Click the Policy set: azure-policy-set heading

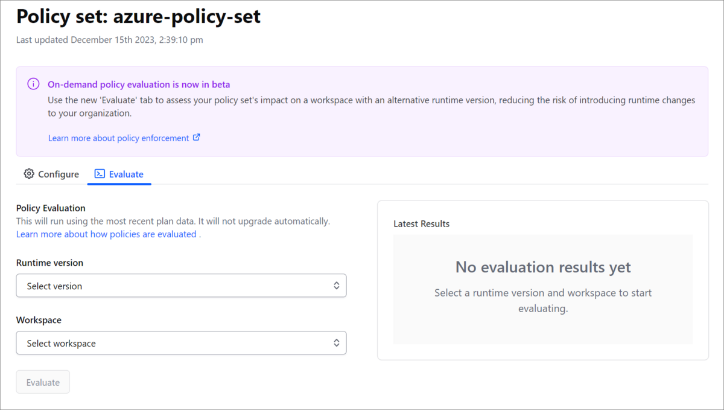pyautogui.click(x=138, y=16)
